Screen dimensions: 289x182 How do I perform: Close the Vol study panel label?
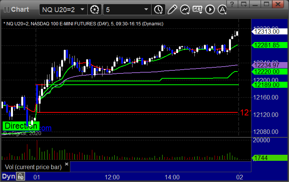[x=67, y=164]
